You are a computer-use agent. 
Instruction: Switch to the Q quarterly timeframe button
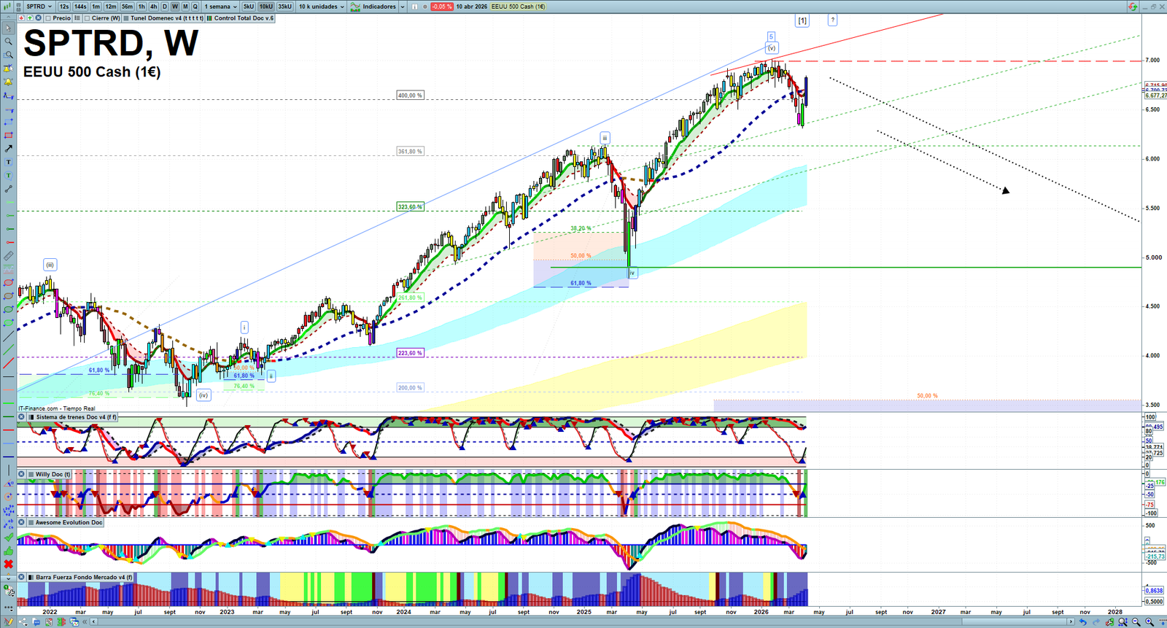click(195, 7)
